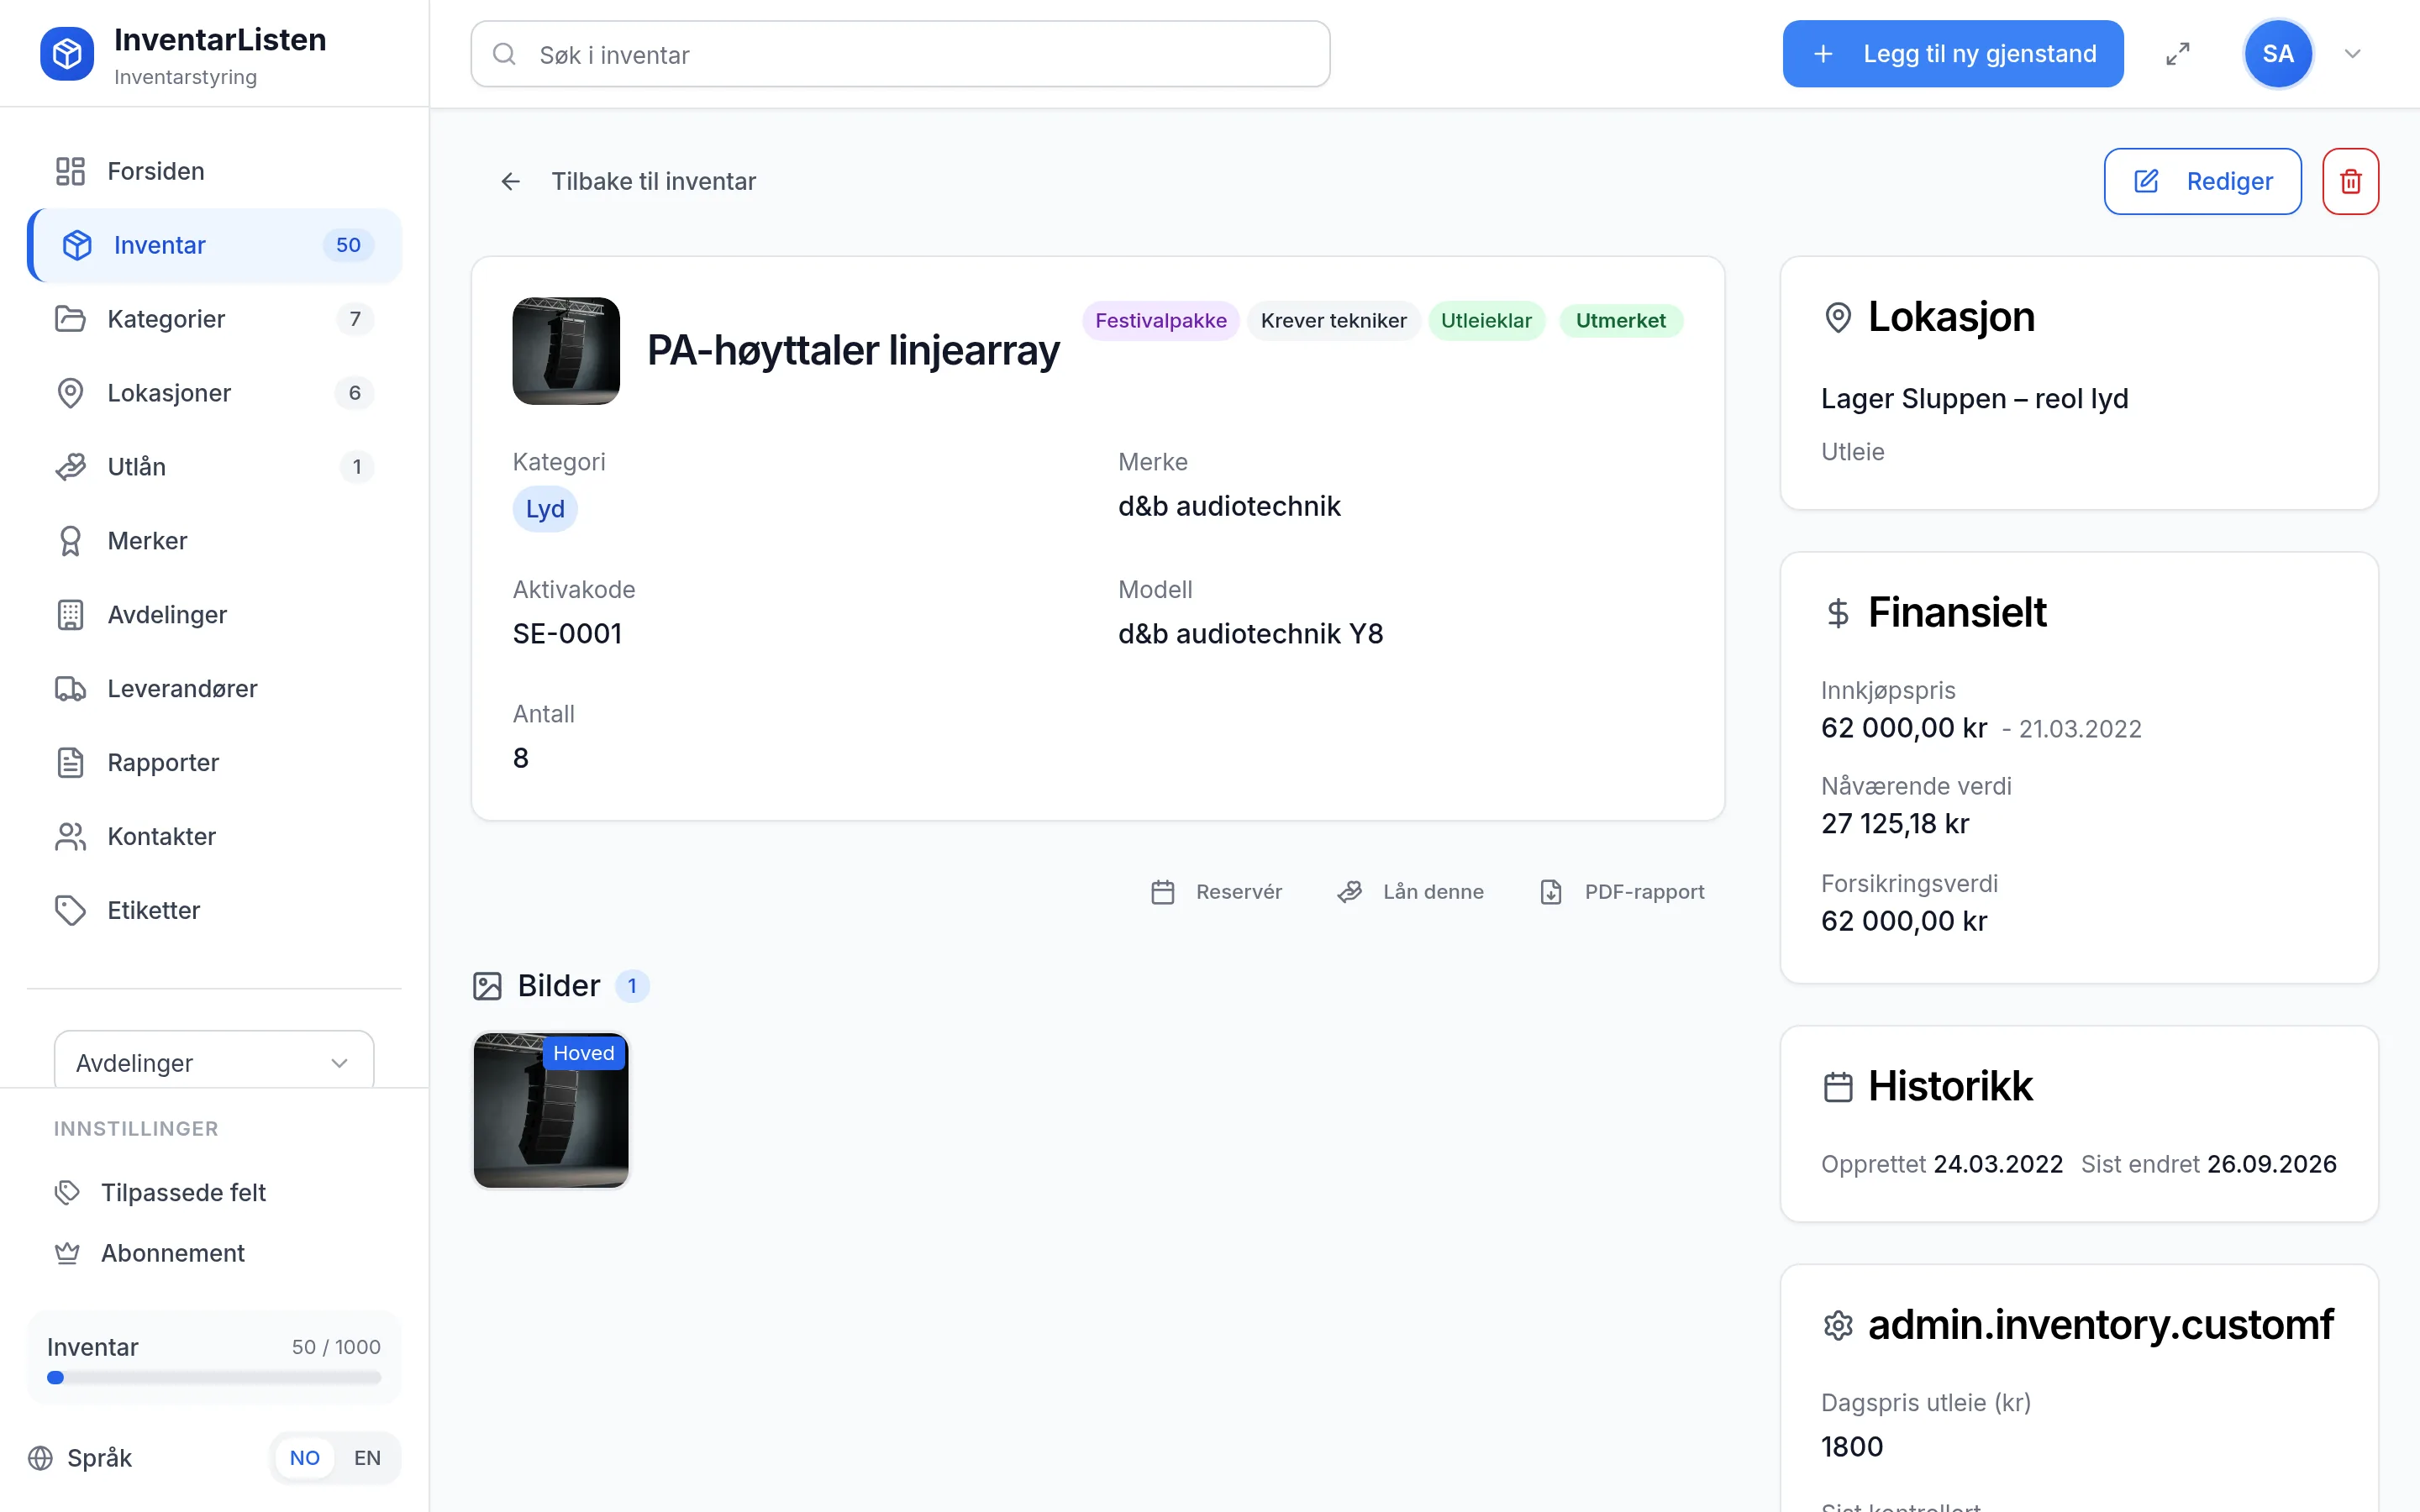
Task: Click the Tilpassede felt tags icon
Action: (x=67, y=1192)
